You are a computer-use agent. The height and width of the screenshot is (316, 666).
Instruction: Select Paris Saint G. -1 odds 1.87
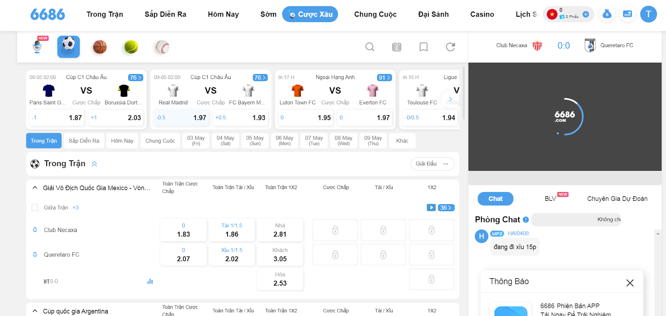57,118
